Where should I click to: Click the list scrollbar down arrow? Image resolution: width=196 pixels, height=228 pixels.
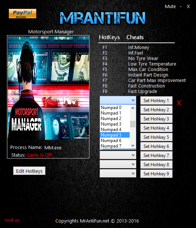click(133, 146)
